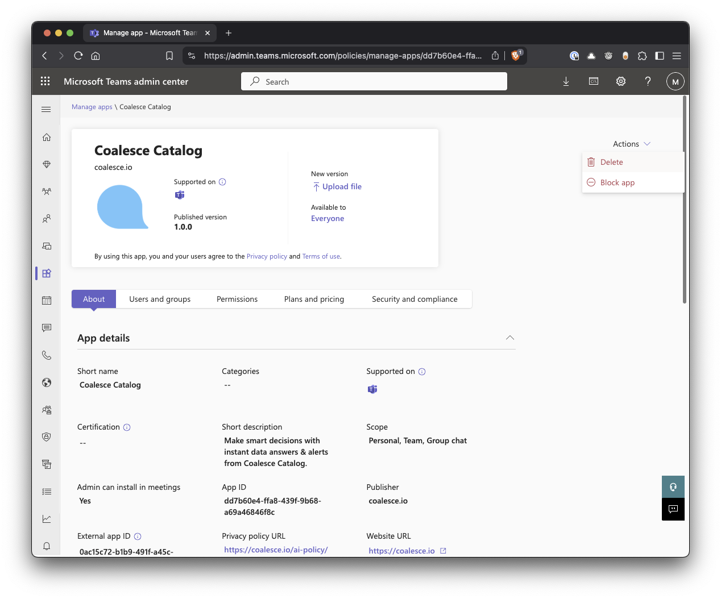Open the Privacy policy link
The height and width of the screenshot is (599, 721).
click(x=267, y=256)
